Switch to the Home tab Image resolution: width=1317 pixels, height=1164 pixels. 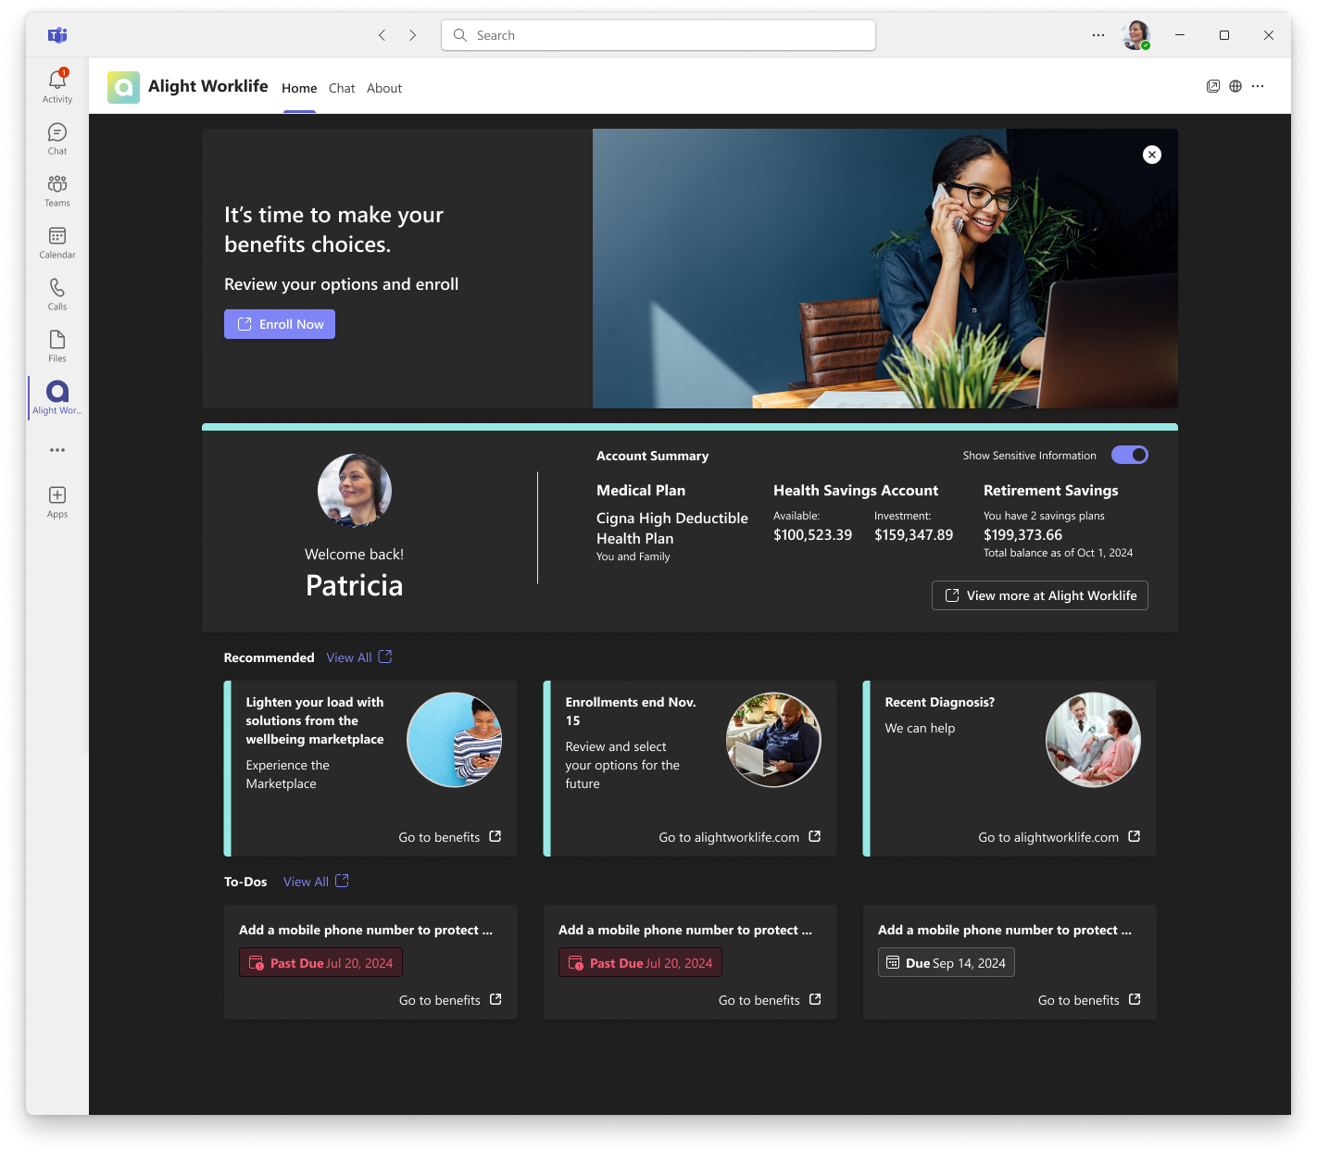pos(299,88)
